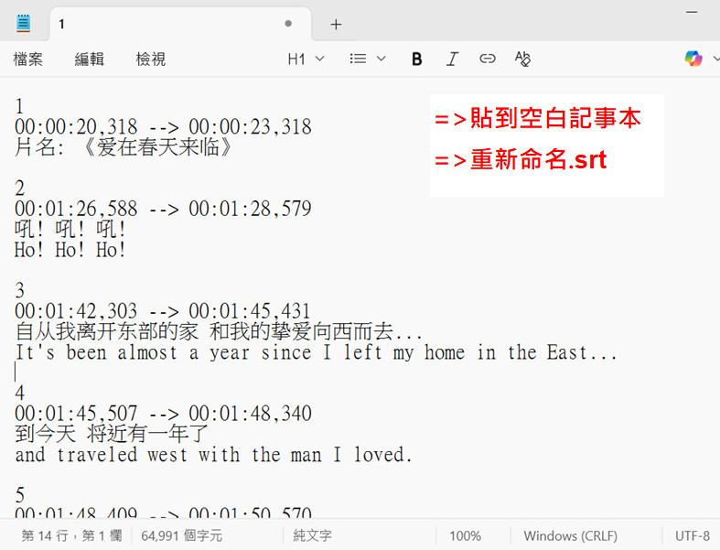
Task: Toggle italic formatting
Action: click(452, 59)
